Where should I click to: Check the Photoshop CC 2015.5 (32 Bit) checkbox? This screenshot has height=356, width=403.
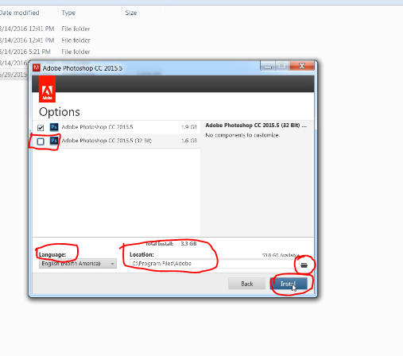pos(41,141)
